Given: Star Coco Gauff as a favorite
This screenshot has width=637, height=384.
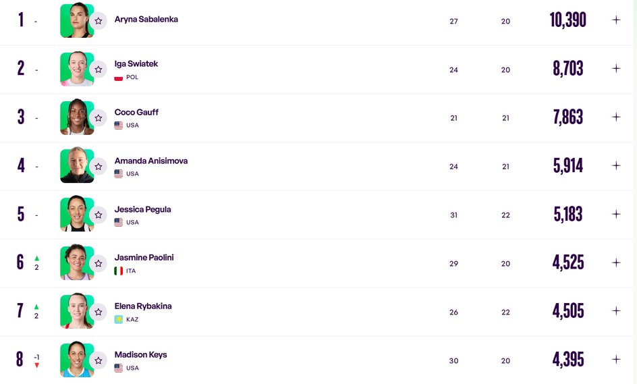Looking at the screenshot, I should (x=99, y=117).
